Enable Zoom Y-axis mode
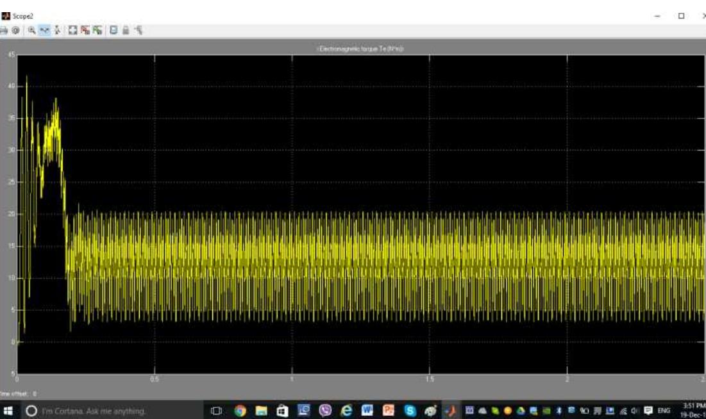Viewport: 706px width, 419px height. (56, 29)
